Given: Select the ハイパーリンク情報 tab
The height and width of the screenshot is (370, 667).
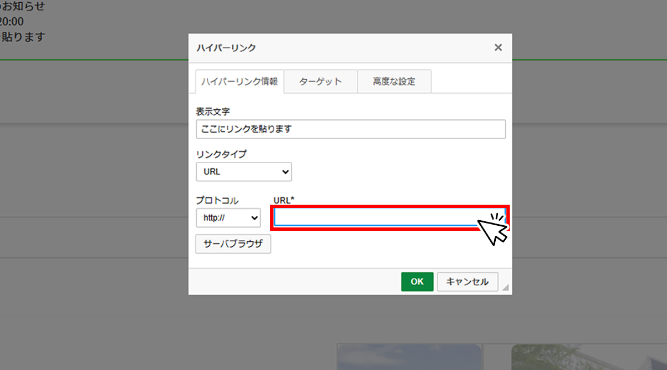Looking at the screenshot, I should click(x=240, y=82).
